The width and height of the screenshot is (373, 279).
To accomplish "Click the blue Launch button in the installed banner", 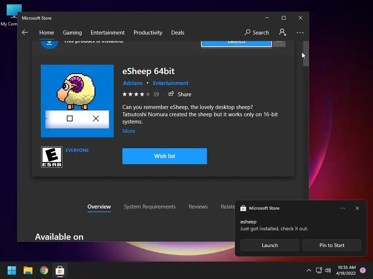I will pyautogui.click(x=236, y=43).
